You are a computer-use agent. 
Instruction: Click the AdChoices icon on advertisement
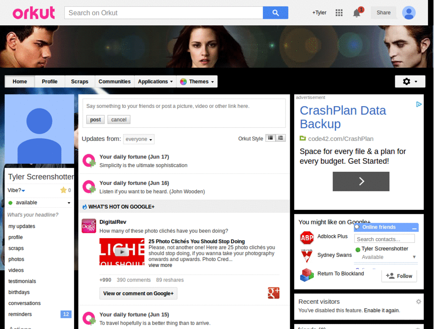[x=419, y=105]
